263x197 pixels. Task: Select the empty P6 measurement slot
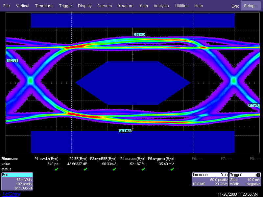[197, 159]
